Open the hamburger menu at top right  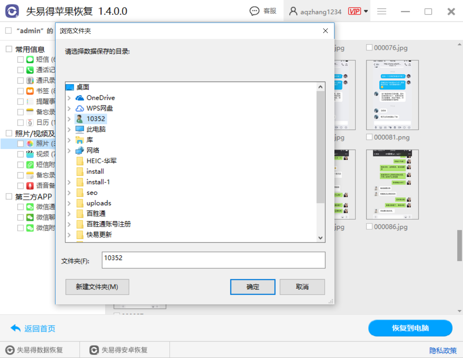[381, 11]
